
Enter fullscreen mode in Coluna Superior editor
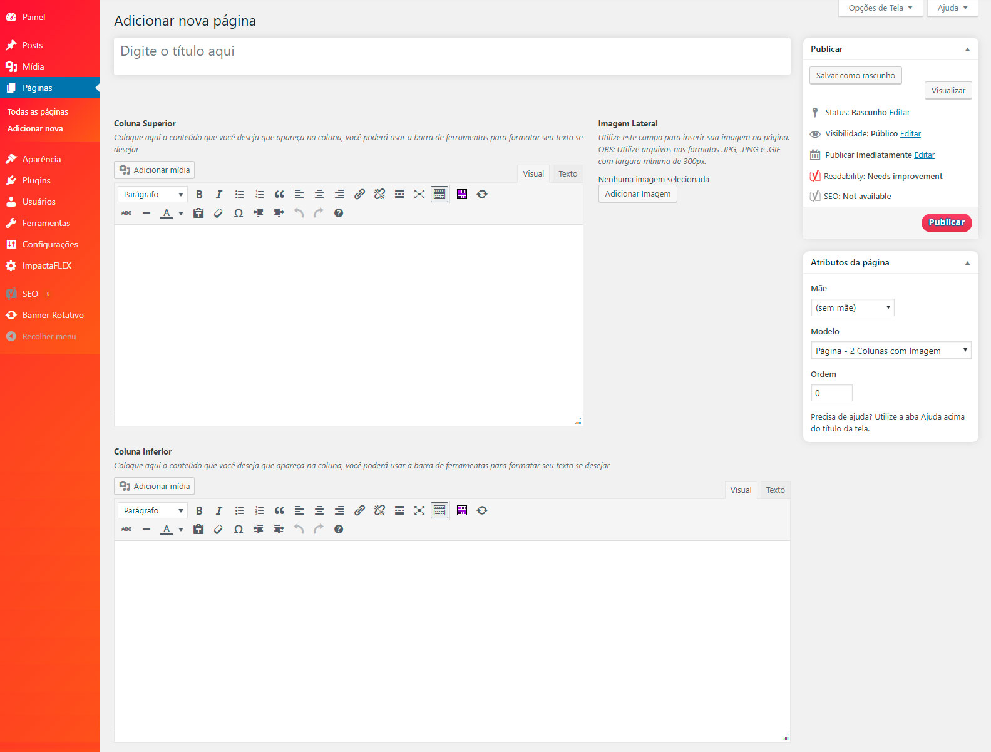click(419, 194)
